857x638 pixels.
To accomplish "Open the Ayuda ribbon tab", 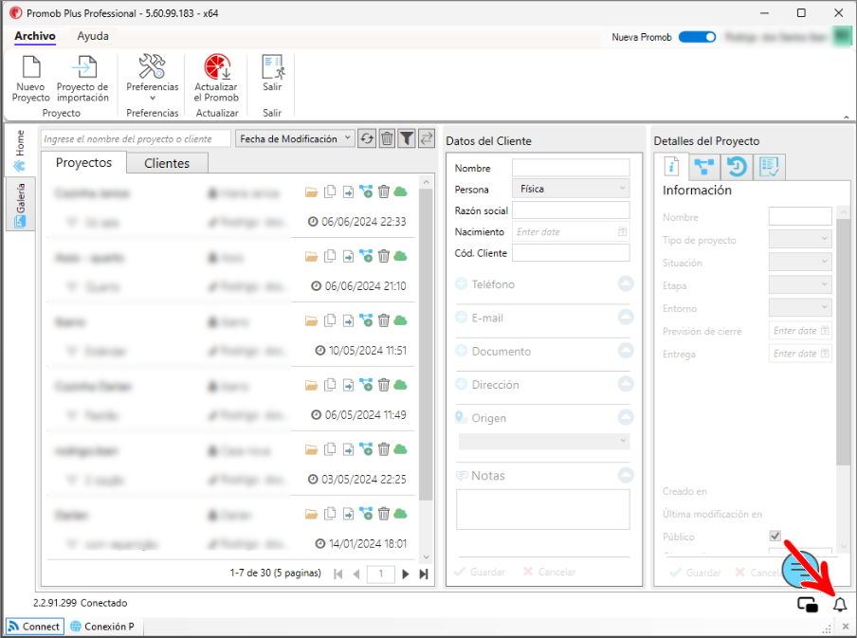I will coord(93,36).
